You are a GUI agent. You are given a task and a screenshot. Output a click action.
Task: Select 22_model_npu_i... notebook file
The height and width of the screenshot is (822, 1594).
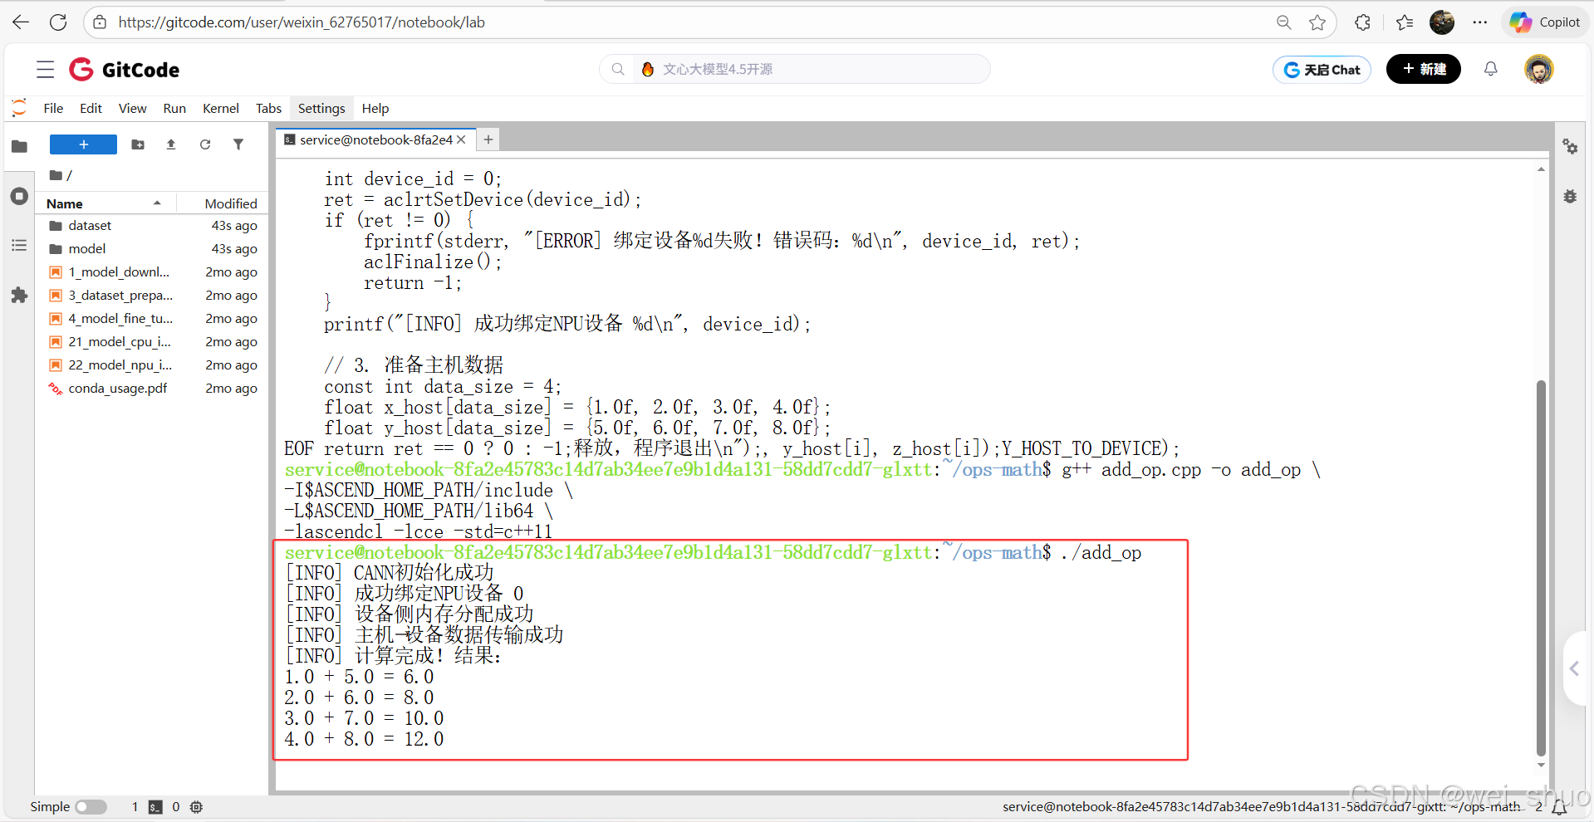(x=153, y=365)
